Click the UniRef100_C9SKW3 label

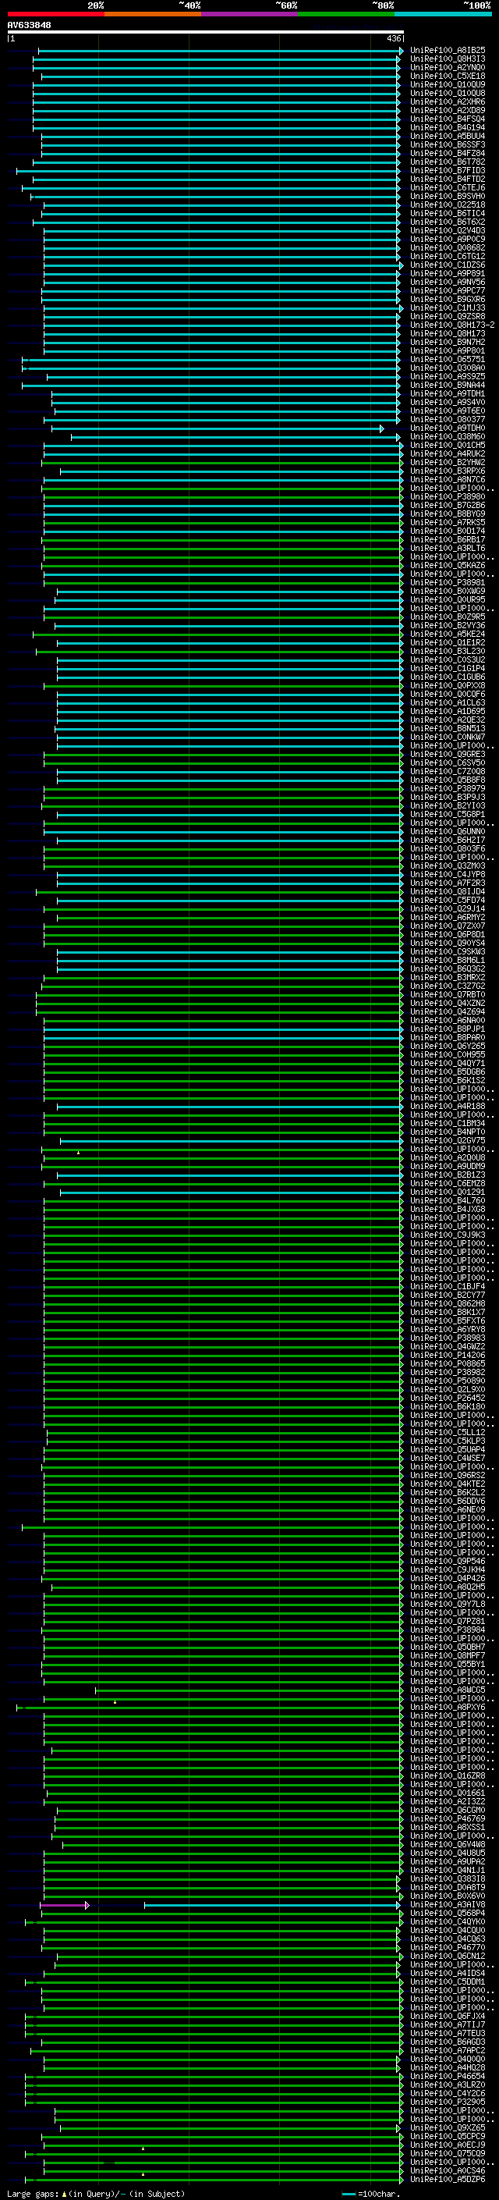tap(448, 951)
